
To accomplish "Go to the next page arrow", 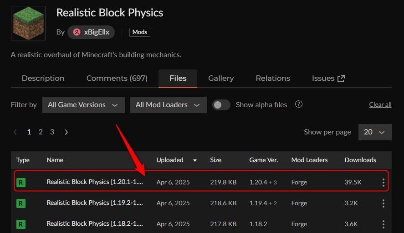I will point(66,132).
